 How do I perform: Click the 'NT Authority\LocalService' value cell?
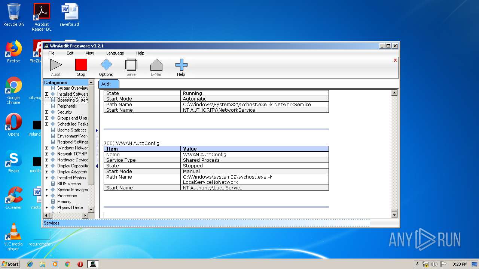pyautogui.click(x=254, y=188)
